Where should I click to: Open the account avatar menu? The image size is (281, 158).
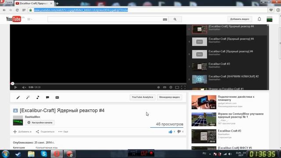(270, 19)
